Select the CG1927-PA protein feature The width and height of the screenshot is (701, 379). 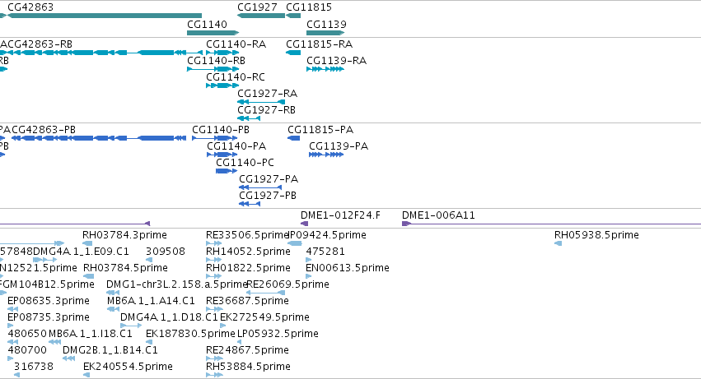click(x=260, y=187)
